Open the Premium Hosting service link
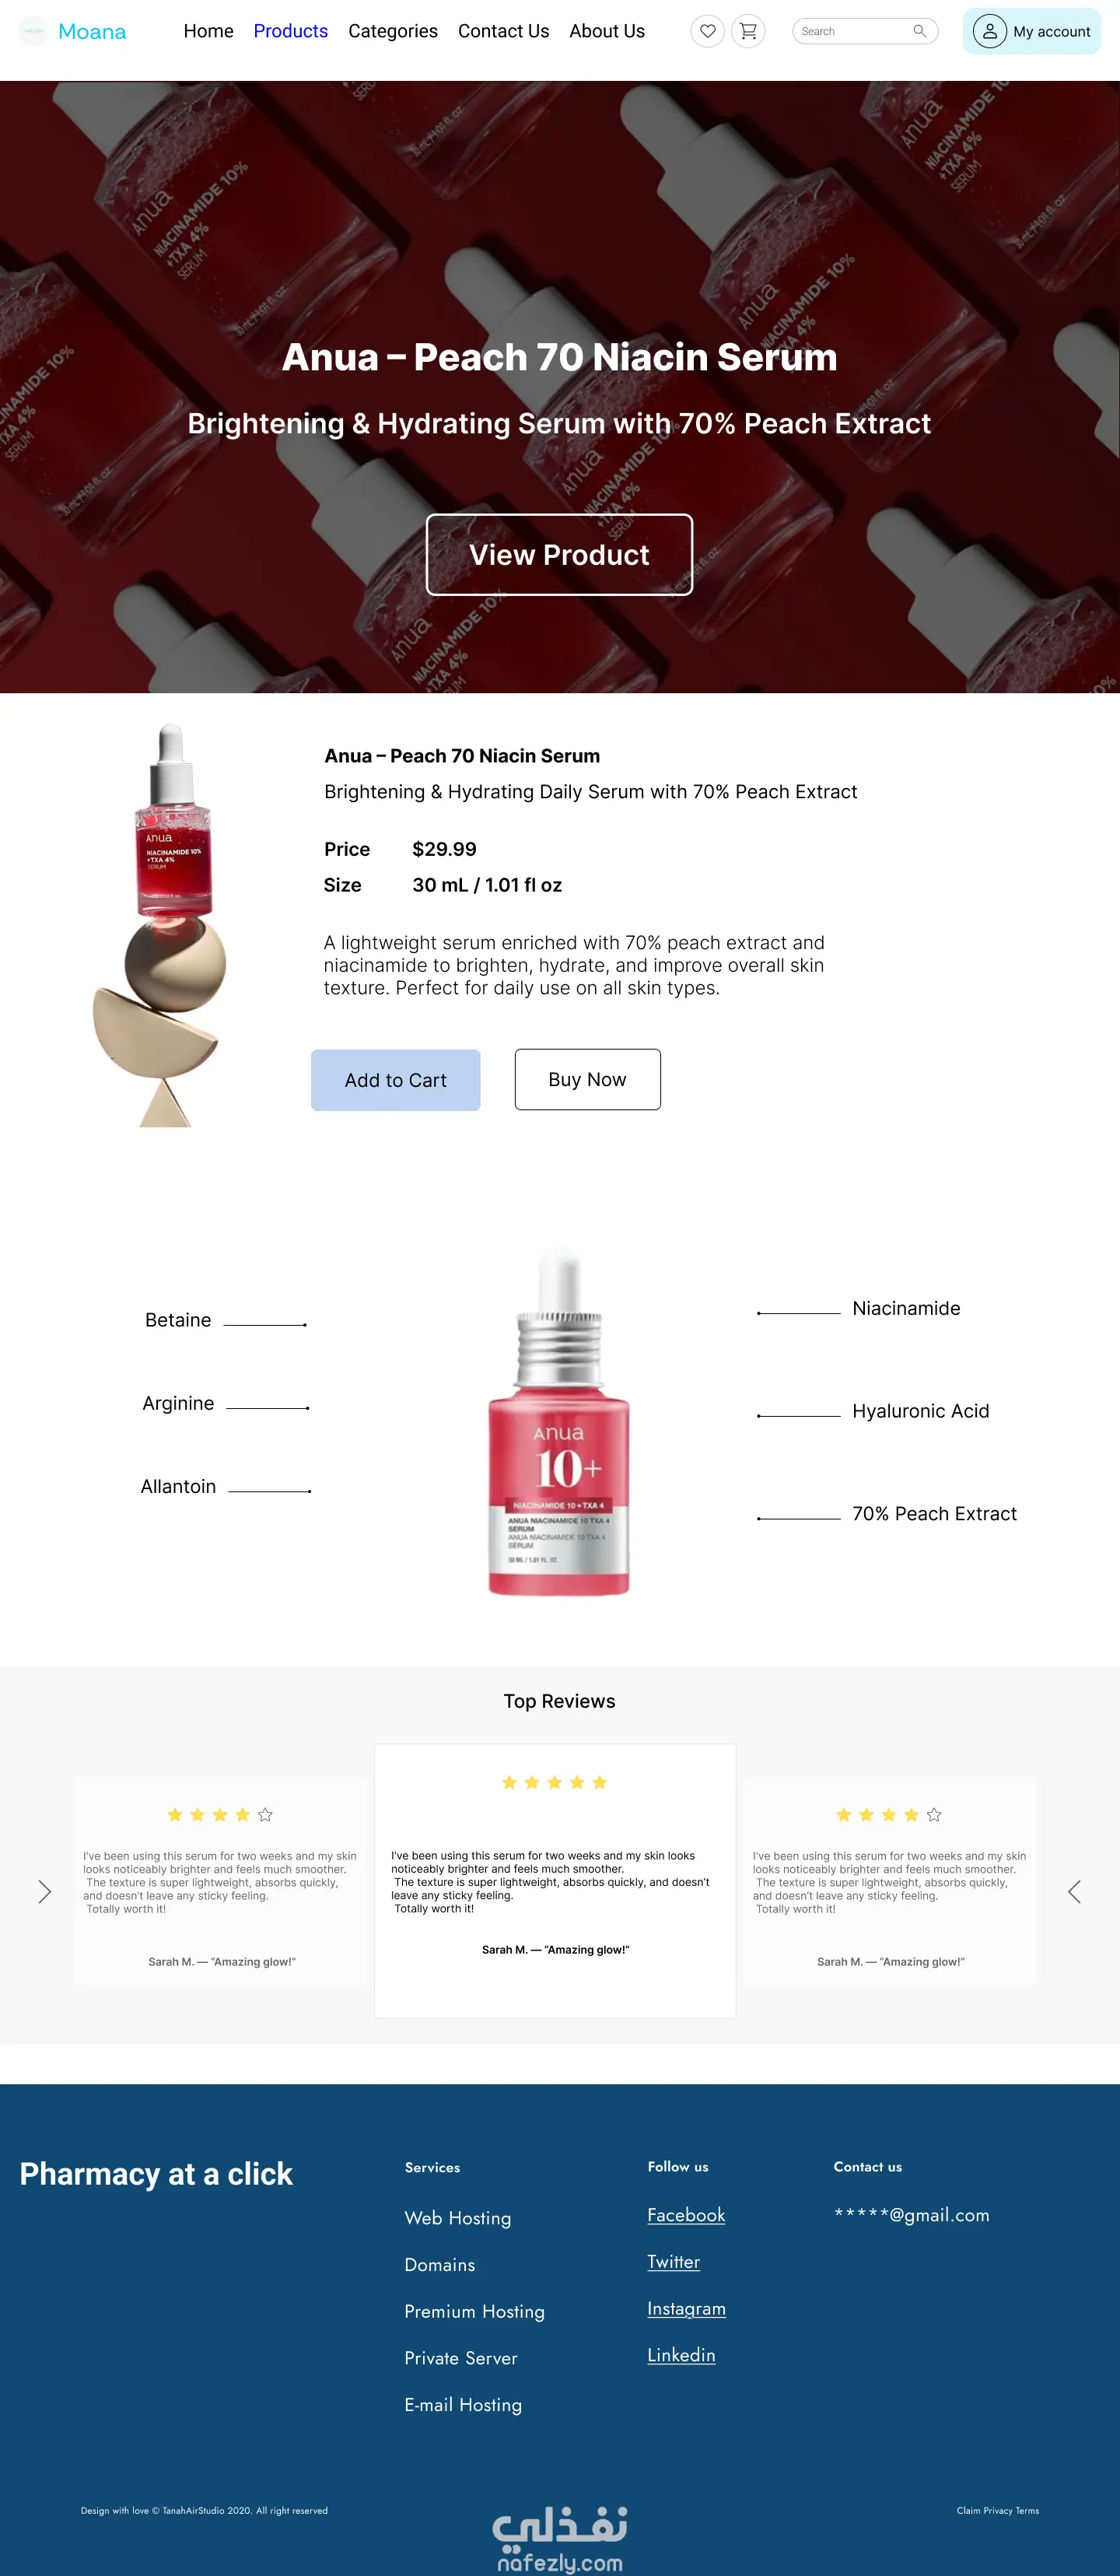The height and width of the screenshot is (2576, 1120). (474, 2311)
